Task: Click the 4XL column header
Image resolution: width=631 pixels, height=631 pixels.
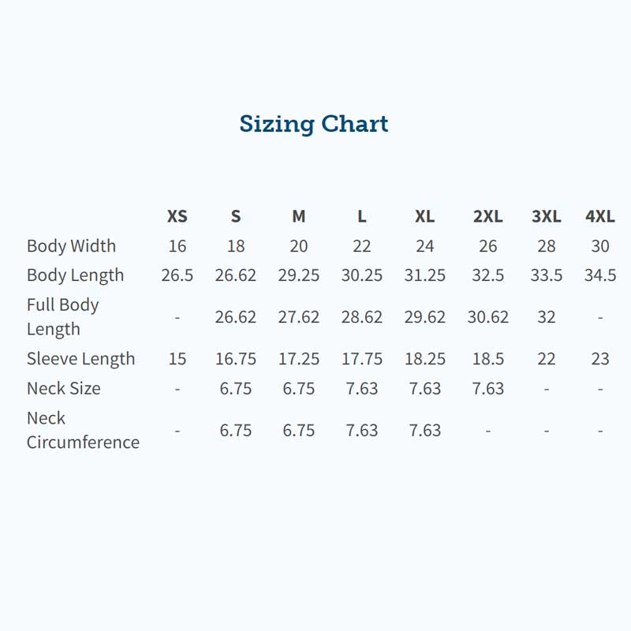Action: point(600,216)
